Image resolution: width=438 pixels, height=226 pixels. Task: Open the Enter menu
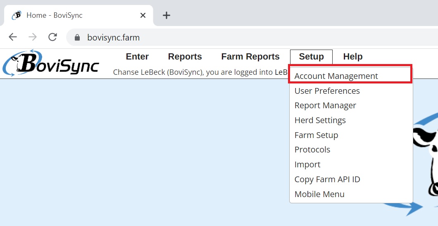(x=137, y=57)
